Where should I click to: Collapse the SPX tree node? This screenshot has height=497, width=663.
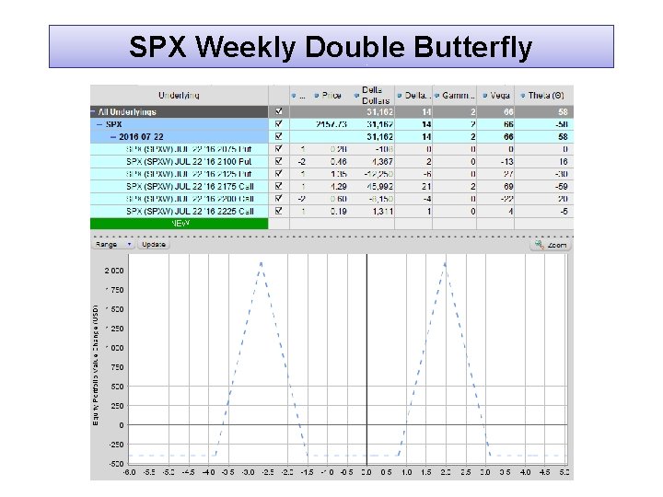[x=99, y=124]
